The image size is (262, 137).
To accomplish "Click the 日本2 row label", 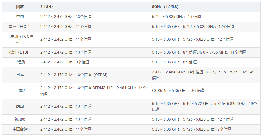I will coord(20,91).
